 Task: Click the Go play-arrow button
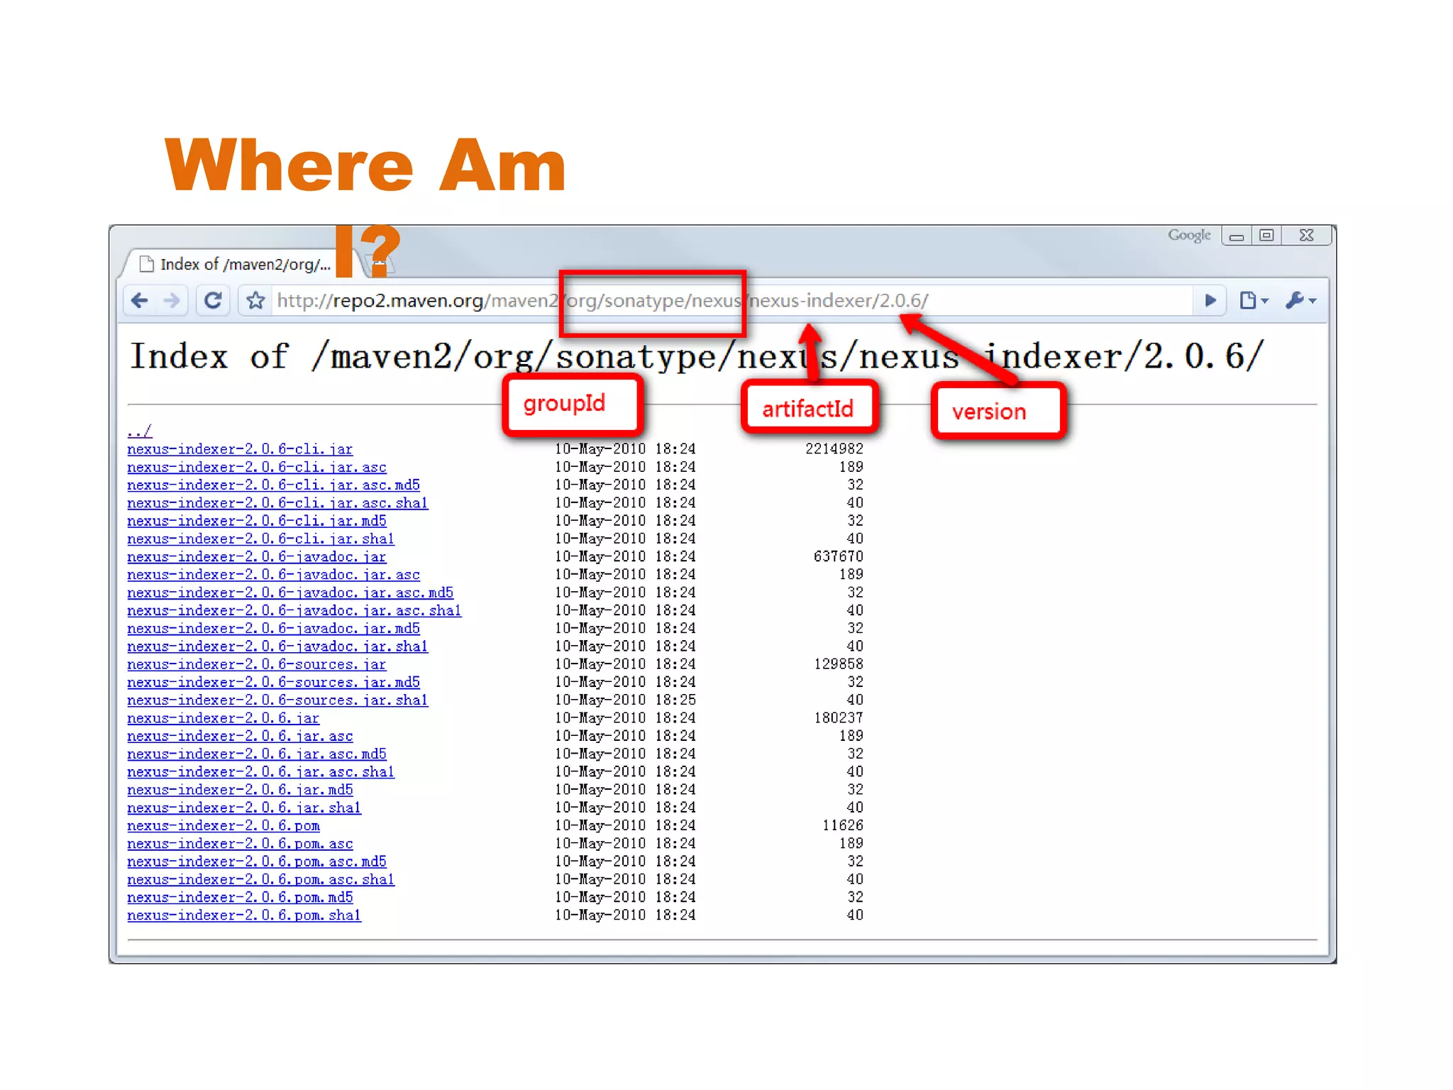1210,301
